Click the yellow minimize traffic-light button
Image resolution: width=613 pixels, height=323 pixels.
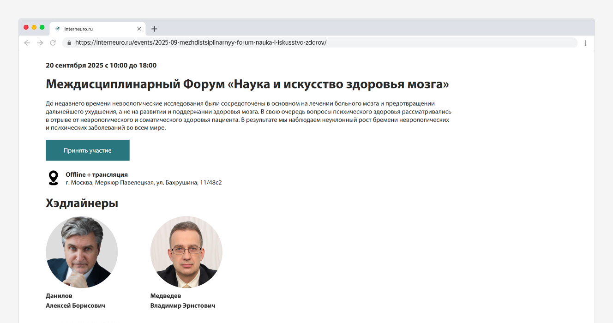[x=34, y=27]
